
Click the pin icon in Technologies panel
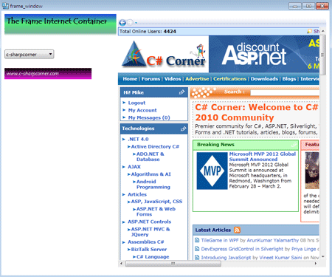pos(183,129)
